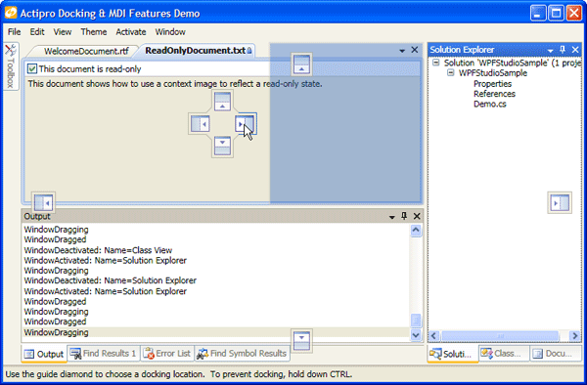Uncheck This document is read-only

click(x=32, y=68)
